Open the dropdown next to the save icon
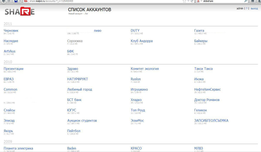261x152 pixels. [x=20, y=1]
